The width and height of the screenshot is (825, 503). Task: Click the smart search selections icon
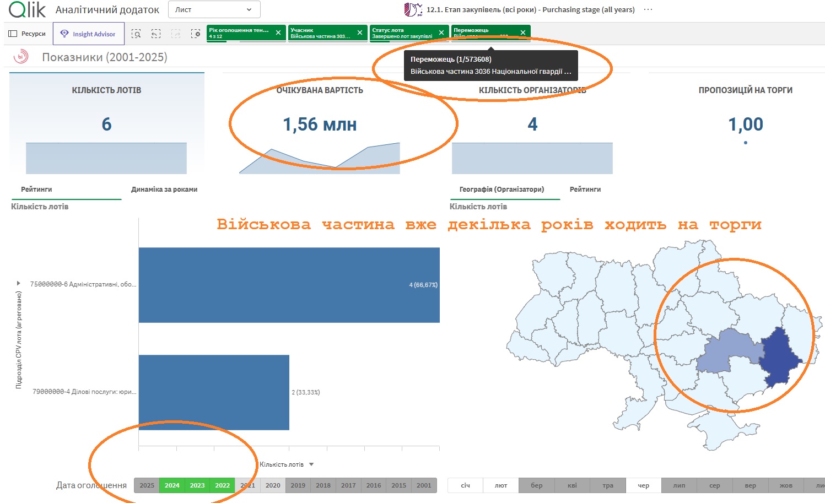[136, 34]
